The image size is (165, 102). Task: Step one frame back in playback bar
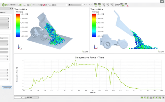(148, 98)
